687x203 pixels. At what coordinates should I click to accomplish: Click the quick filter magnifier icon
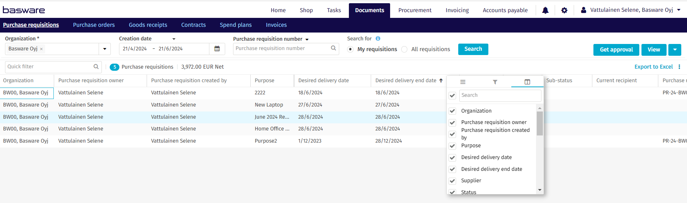coord(96,66)
